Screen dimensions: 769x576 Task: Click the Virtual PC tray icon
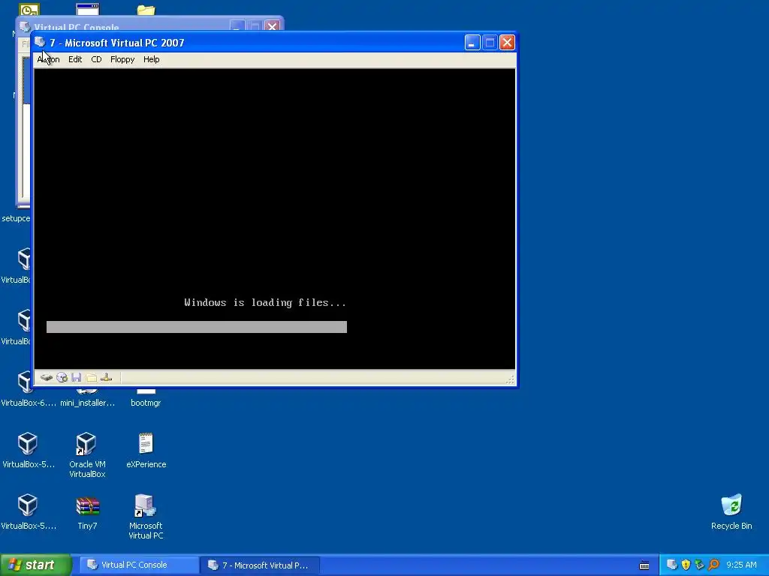pyautogui.click(x=672, y=565)
